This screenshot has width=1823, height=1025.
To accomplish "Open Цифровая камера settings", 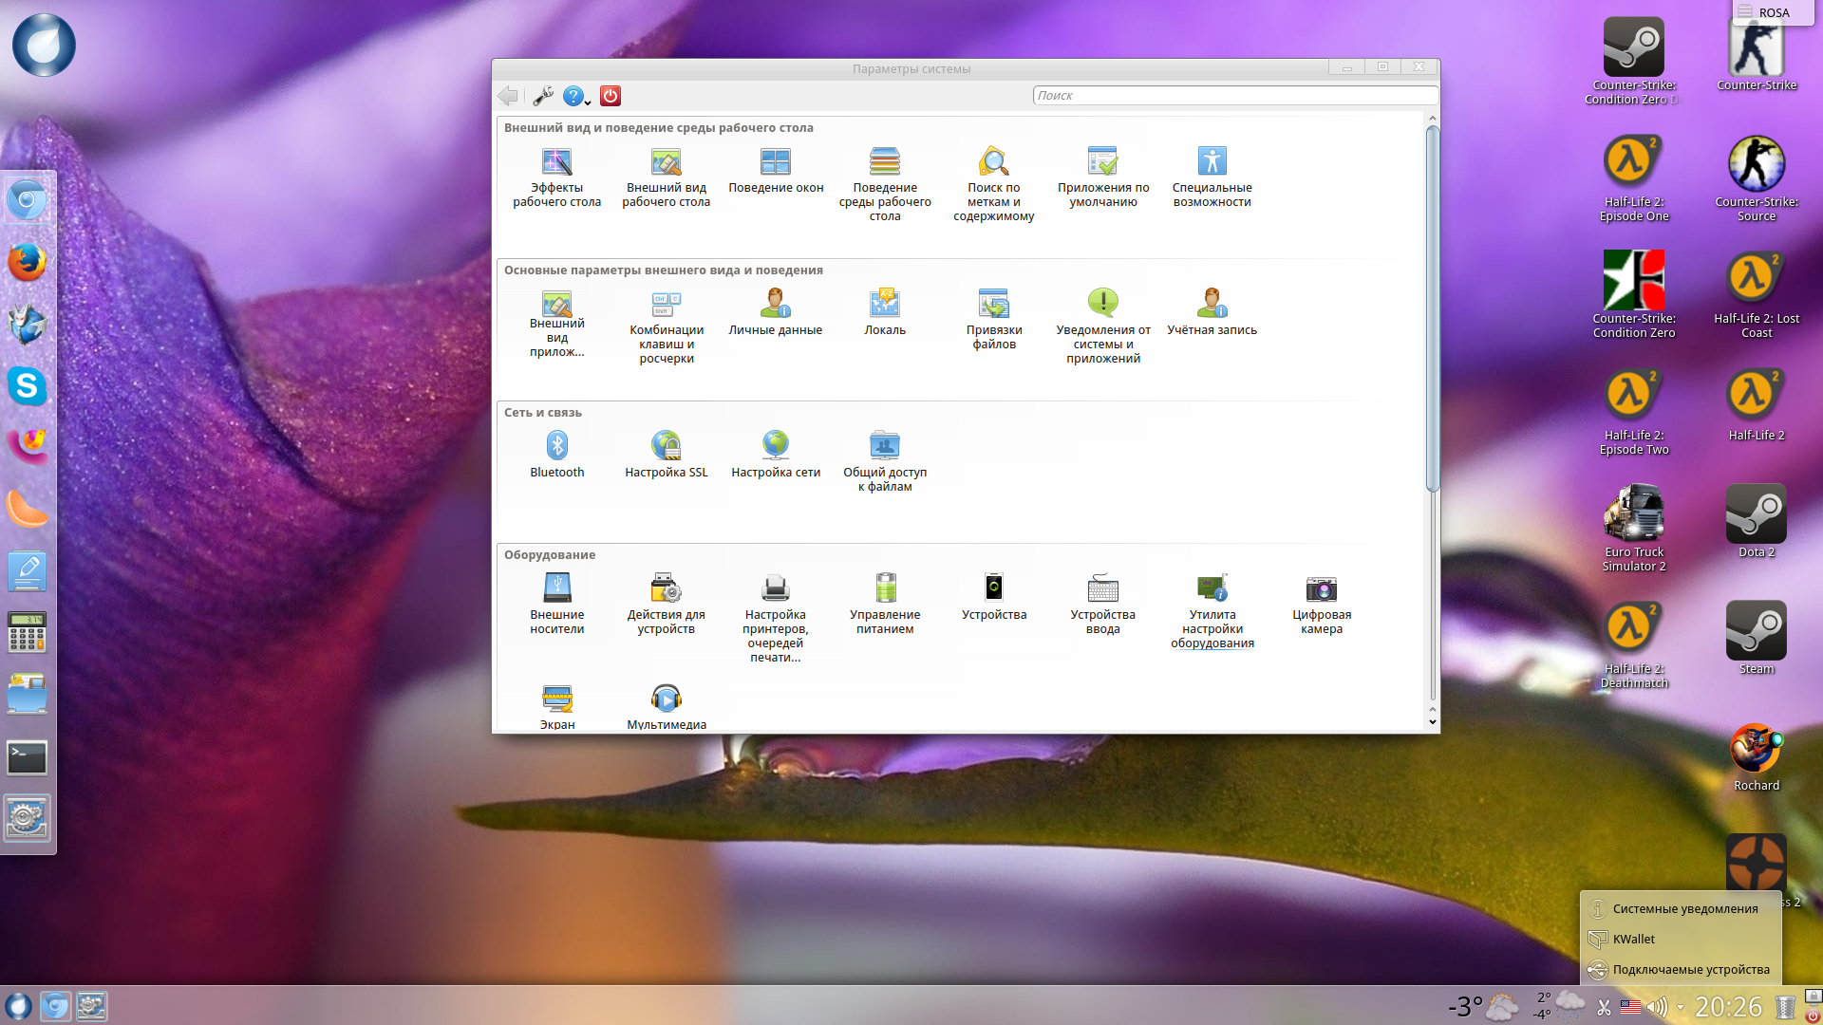I will coord(1321,589).
